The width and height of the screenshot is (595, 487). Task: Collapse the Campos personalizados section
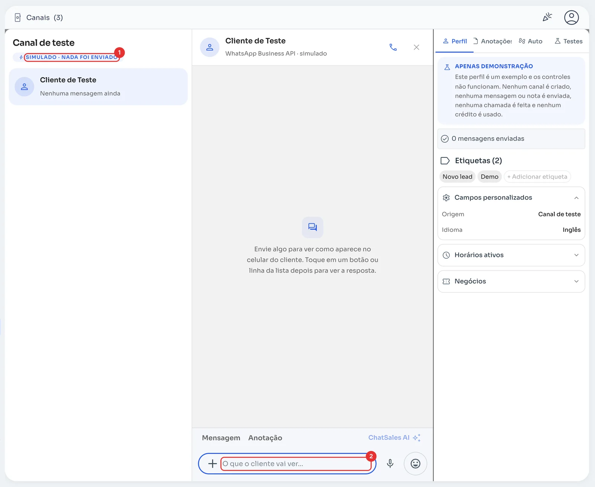coord(576,198)
